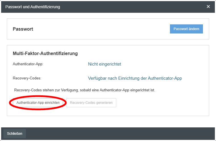Click Recovery-Codes generieren button
Screen dimensions: 216x141
(91, 103)
